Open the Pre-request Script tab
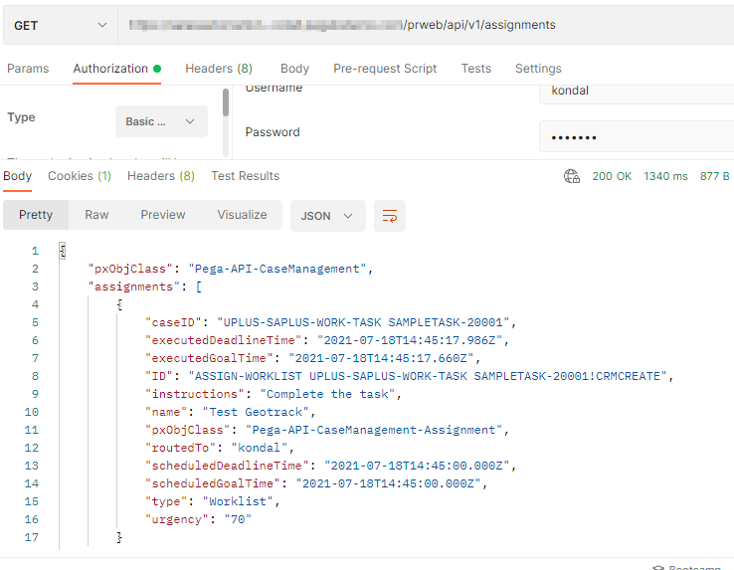Screen dimensions: 734x570 tap(385, 69)
